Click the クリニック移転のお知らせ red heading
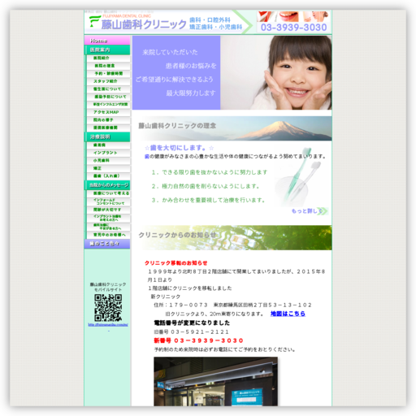416x416 pixels. 175,263
